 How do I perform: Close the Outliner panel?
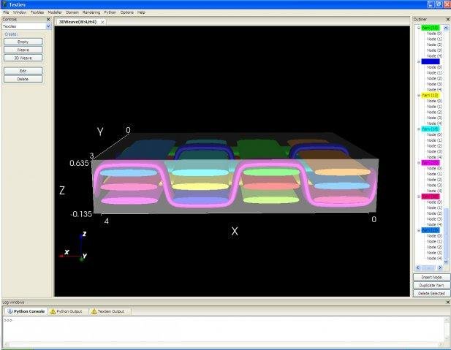click(447, 19)
